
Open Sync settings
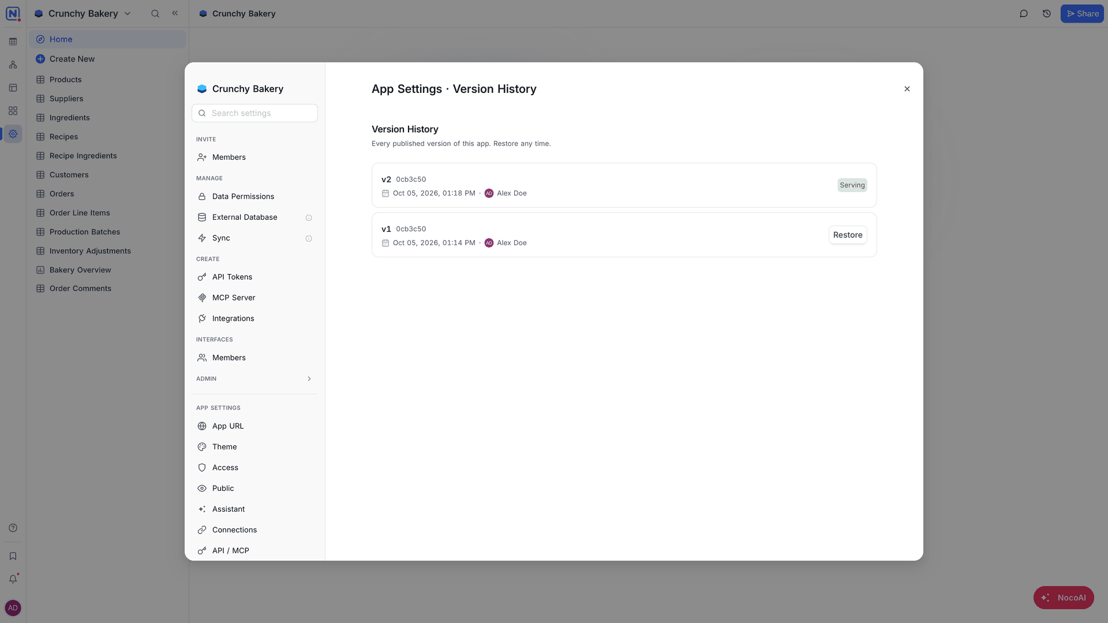(x=254, y=238)
